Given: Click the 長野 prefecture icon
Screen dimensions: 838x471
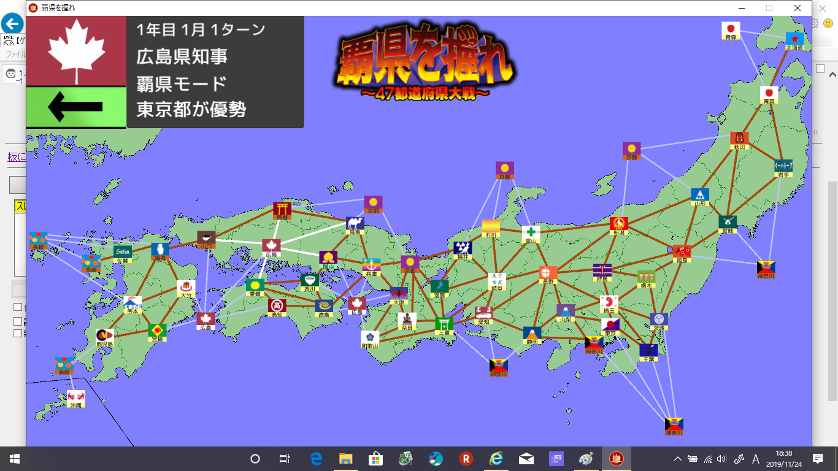Looking at the screenshot, I should [548, 275].
